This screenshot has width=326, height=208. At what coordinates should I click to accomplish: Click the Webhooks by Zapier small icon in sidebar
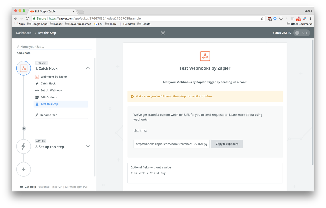(37, 77)
